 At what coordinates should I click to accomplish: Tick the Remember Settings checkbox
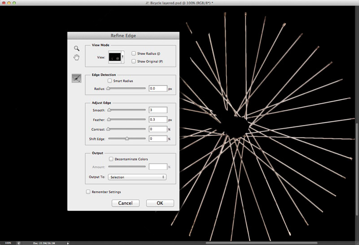pyautogui.click(x=88, y=192)
